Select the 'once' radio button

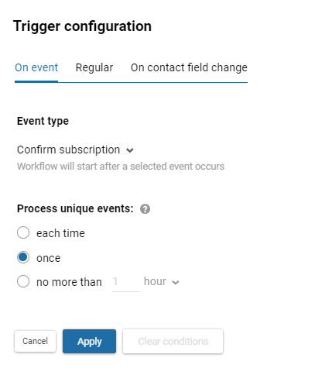[x=23, y=257]
